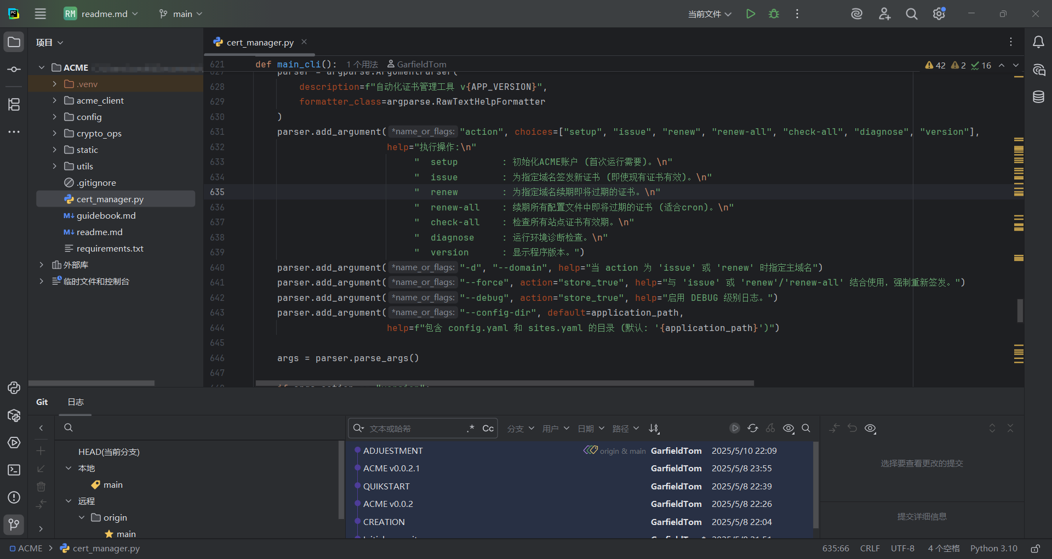Viewport: 1052px width, 559px height.
Task: Open IDE settings gear
Action: pyautogui.click(x=939, y=14)
